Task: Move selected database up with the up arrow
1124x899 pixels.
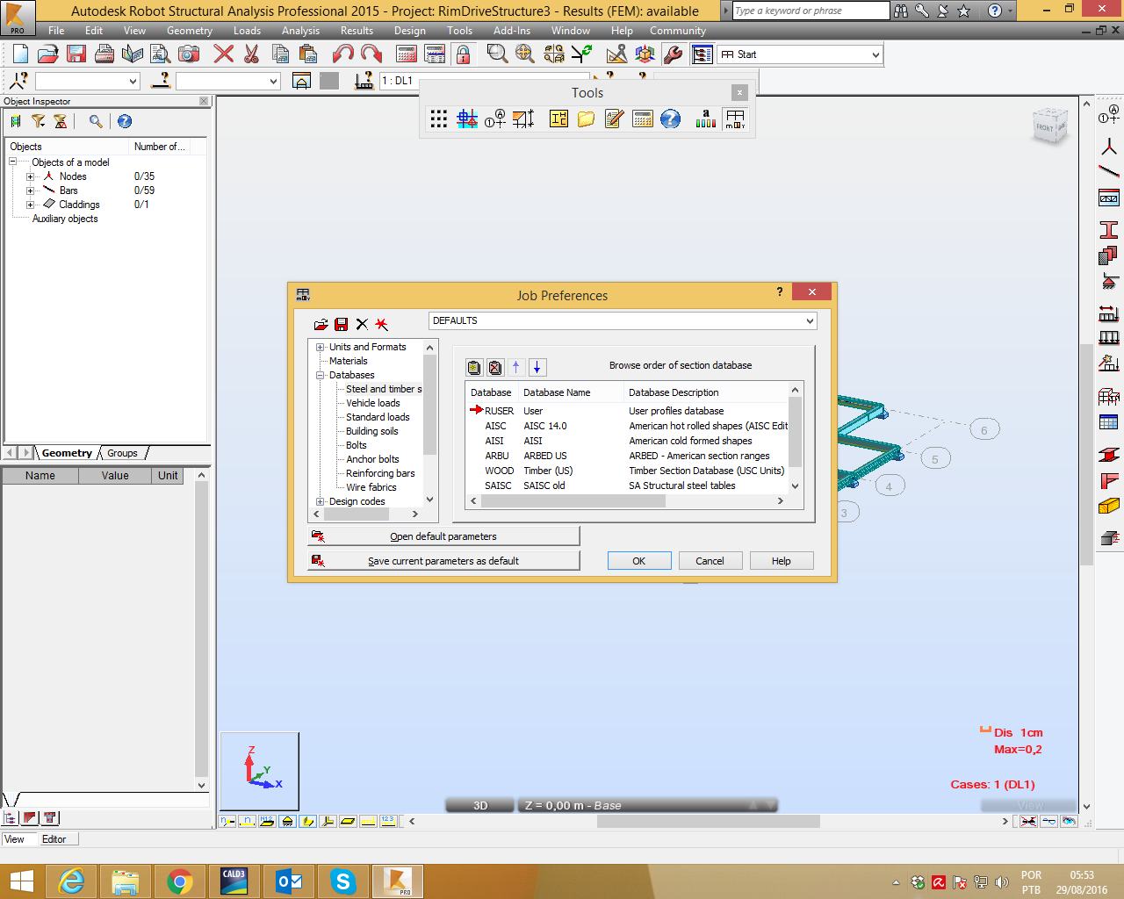Action: click(516, 367)
